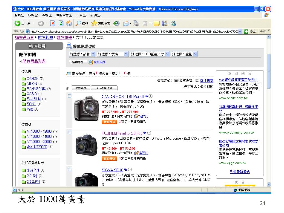Open the FUJIFILM FinePix S3 Pro thumbnail
284x213 pixels.
[x=86, y=145]
